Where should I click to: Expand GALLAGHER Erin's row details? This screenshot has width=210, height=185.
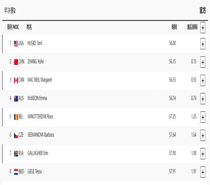click(203, 154)
